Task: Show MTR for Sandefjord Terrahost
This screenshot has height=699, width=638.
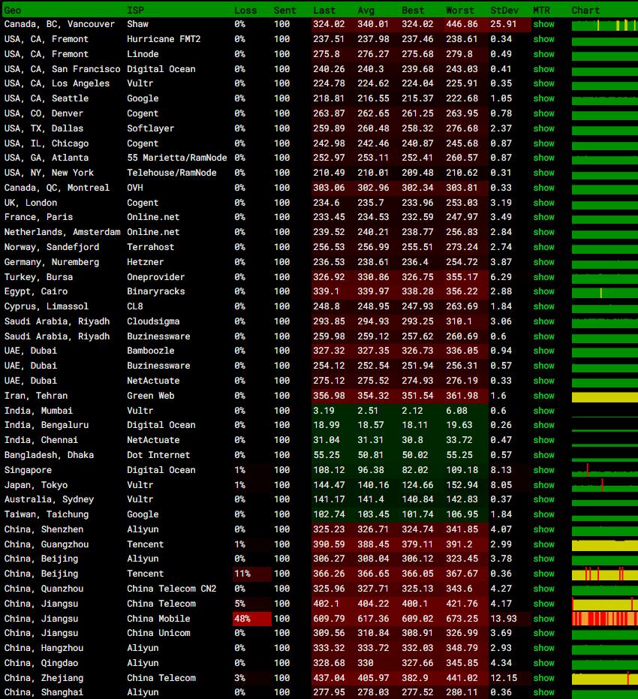Action: coord(543,247)
